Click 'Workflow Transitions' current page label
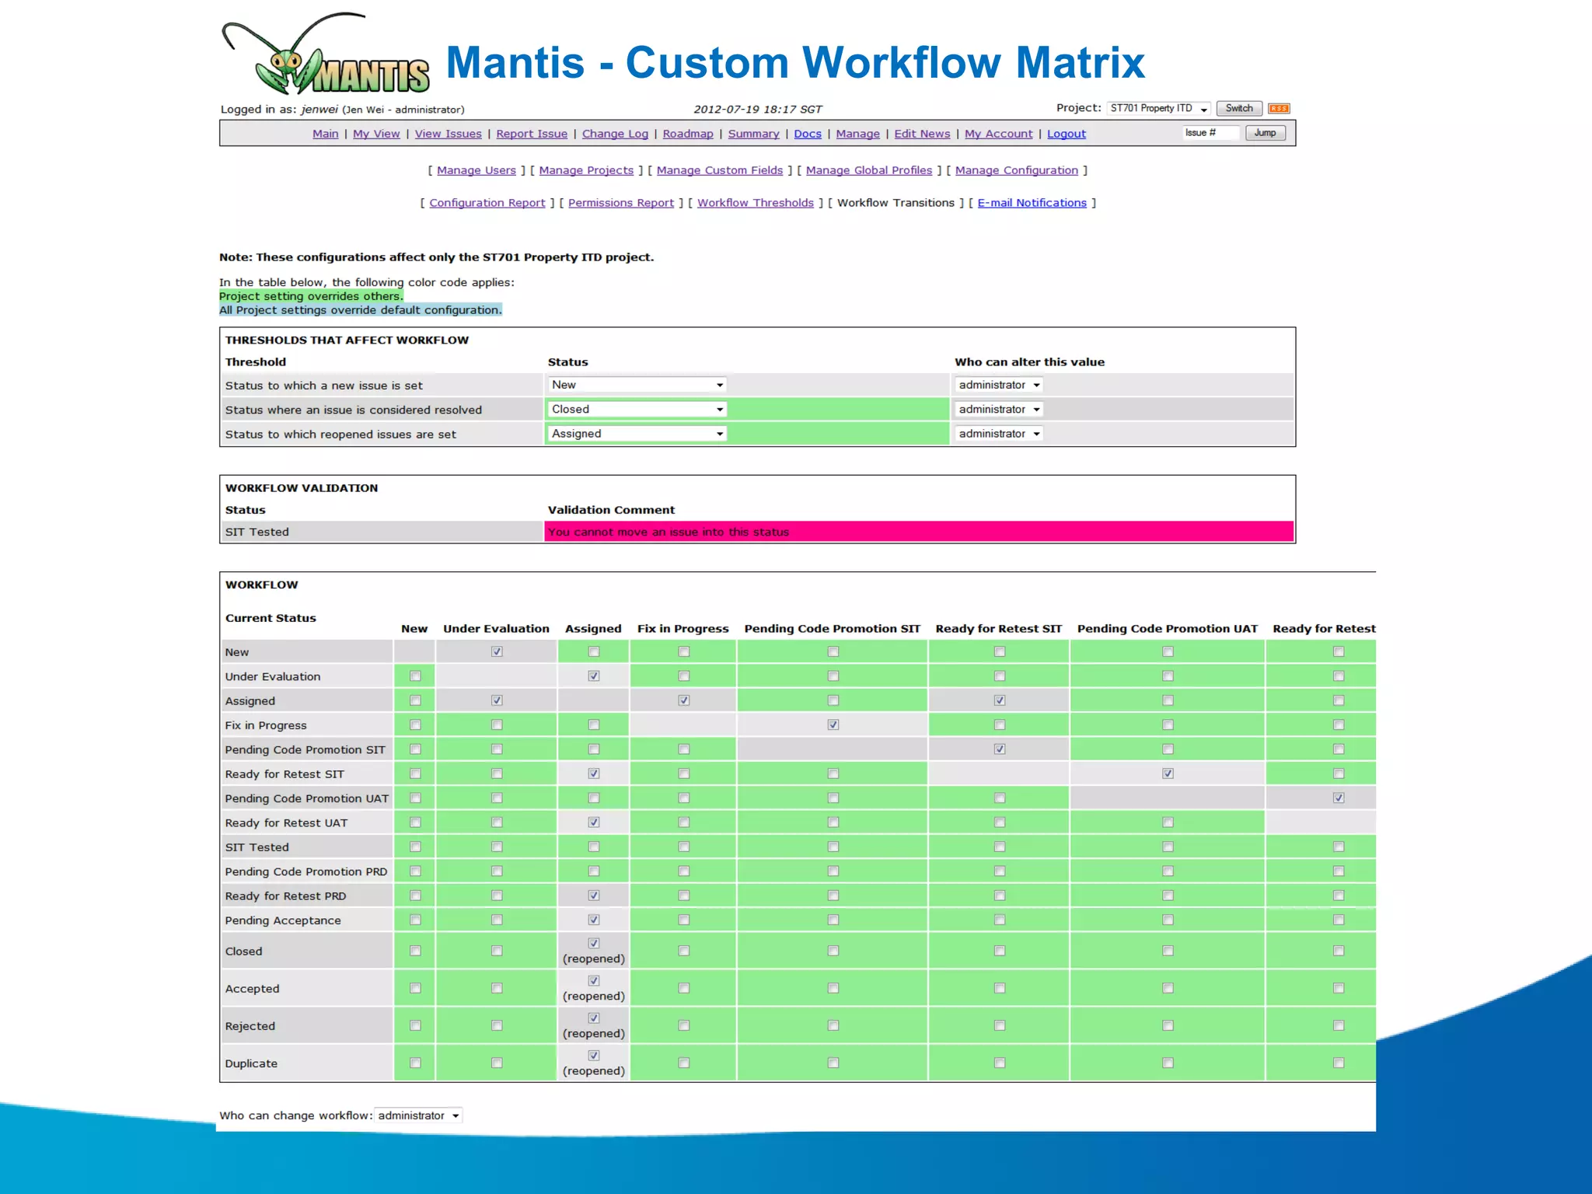 pos(895,203)
